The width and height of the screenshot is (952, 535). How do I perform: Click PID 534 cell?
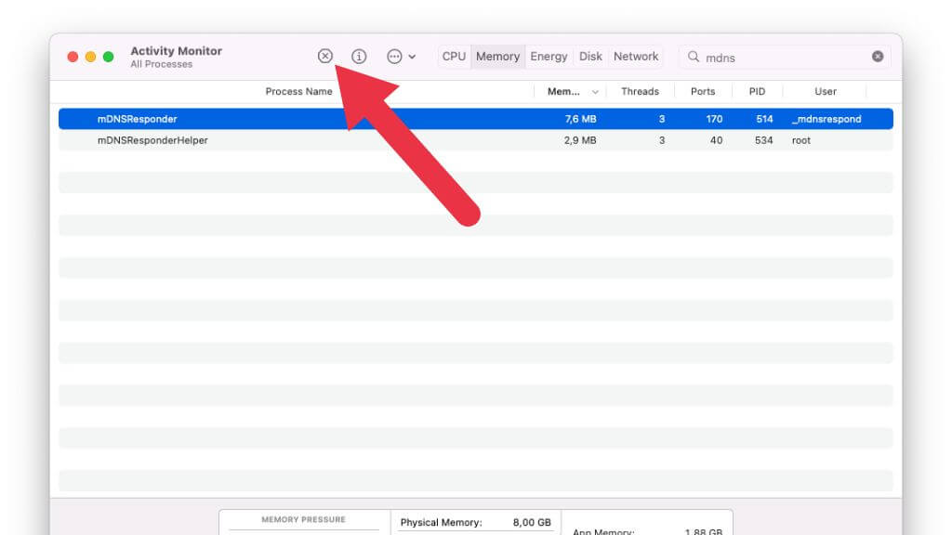tap(764, 140)
